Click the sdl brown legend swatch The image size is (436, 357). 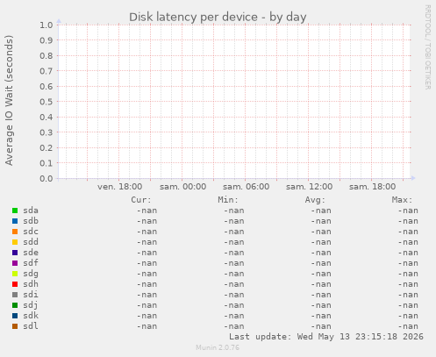pyautogui.click(x=15, y=326)
